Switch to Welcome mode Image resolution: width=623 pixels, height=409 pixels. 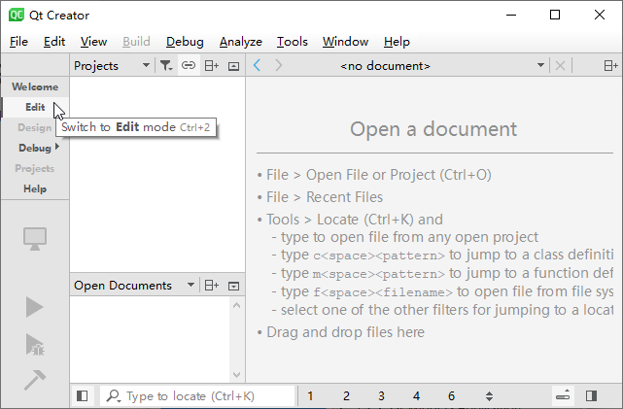pos(35,86)
